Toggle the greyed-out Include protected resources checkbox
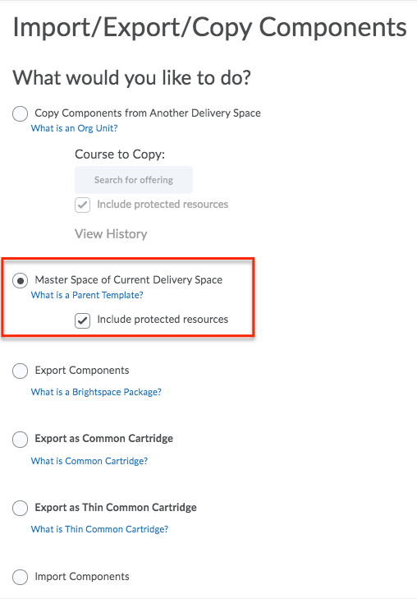Viewport: 417px width, 599px height. point(82,205)
